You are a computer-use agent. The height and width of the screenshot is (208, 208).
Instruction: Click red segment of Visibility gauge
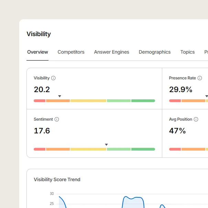pos(40,101)
